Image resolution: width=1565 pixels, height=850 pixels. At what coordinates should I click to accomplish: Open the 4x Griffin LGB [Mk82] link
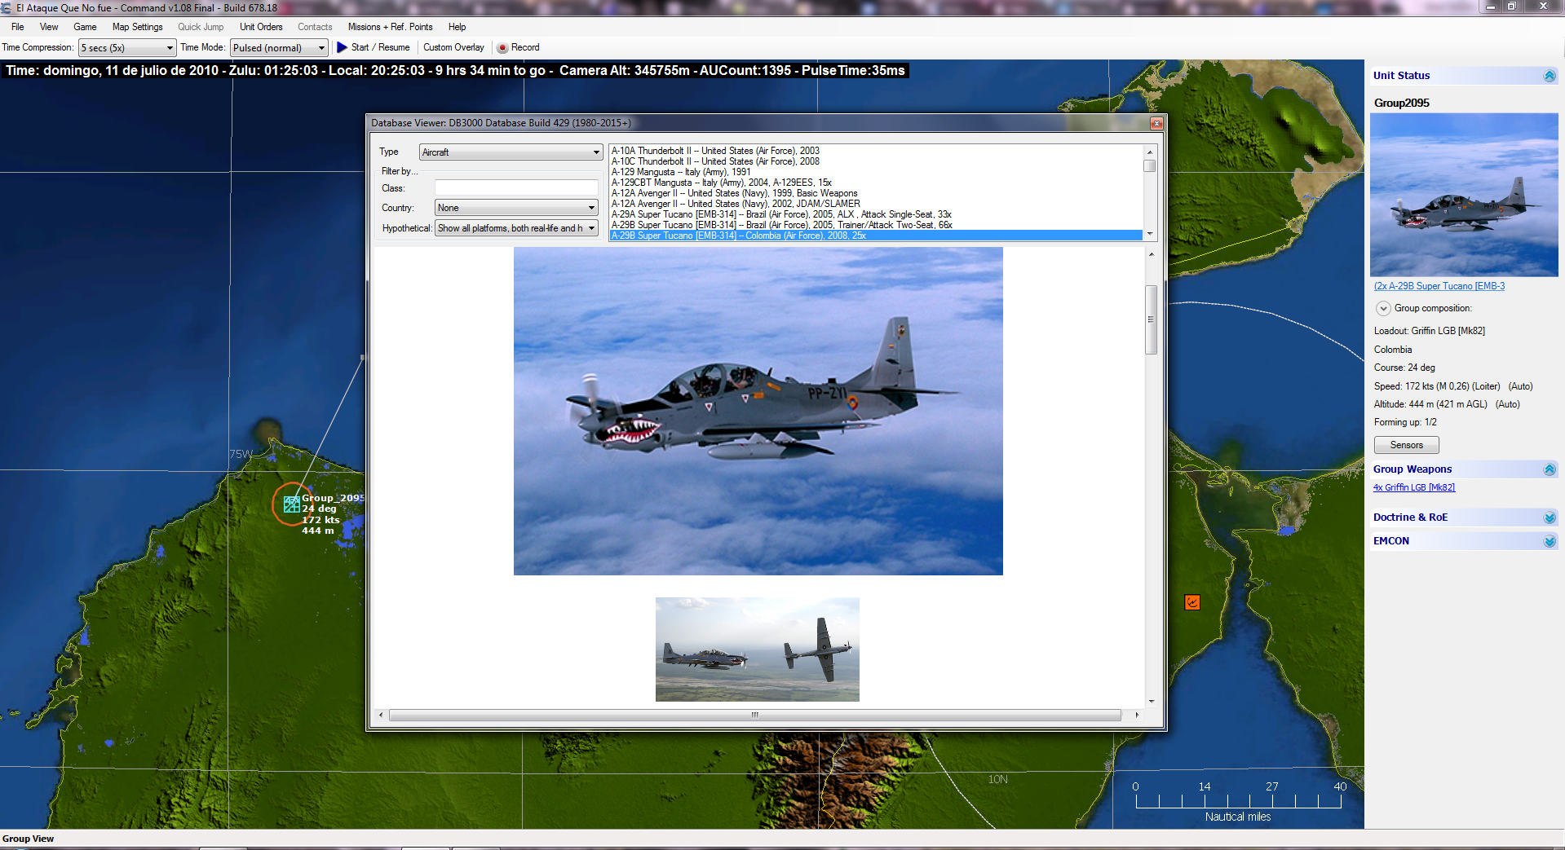(x=1414, y=487)
